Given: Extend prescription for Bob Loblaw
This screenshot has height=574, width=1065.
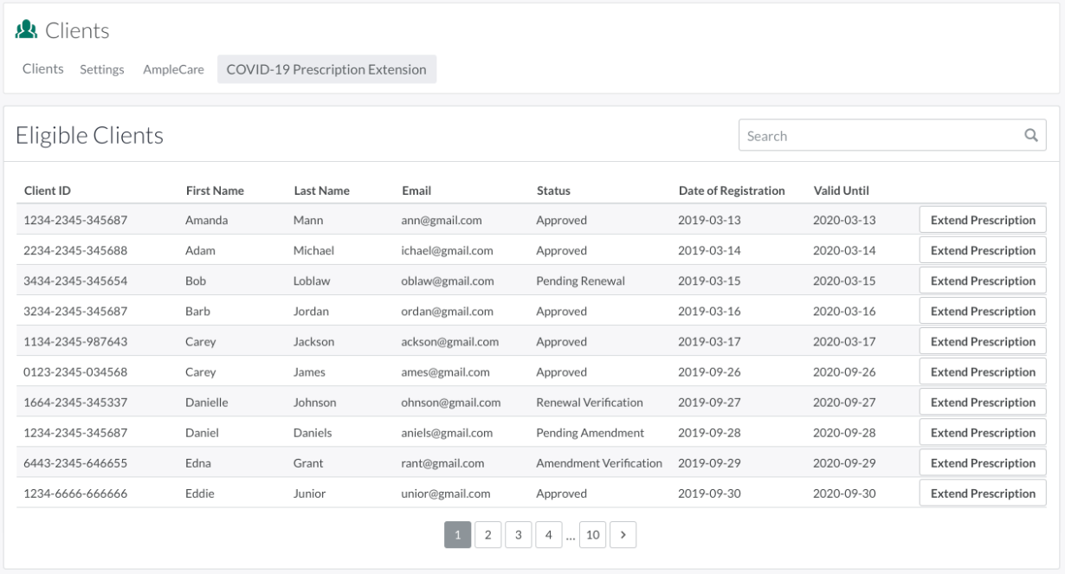Looking at the screenshot, I should [982, 281].
